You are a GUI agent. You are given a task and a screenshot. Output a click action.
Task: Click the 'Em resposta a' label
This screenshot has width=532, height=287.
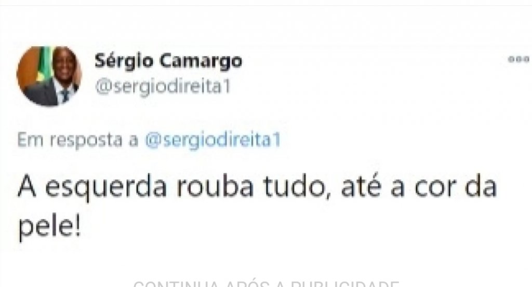click(x=78, y=140)
